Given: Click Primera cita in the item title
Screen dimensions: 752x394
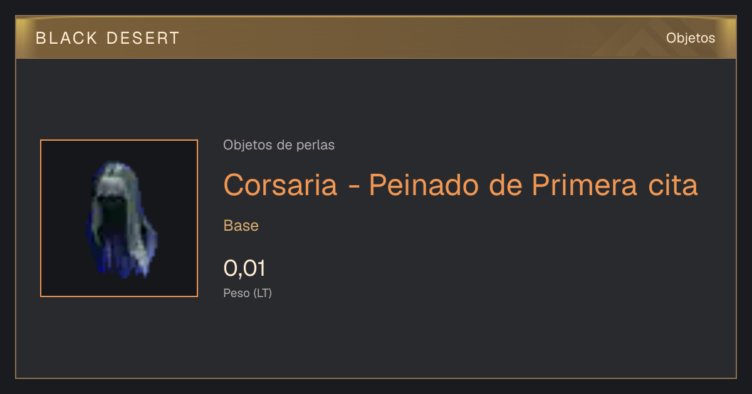Looking at the screenshot, I should [615, 185].
